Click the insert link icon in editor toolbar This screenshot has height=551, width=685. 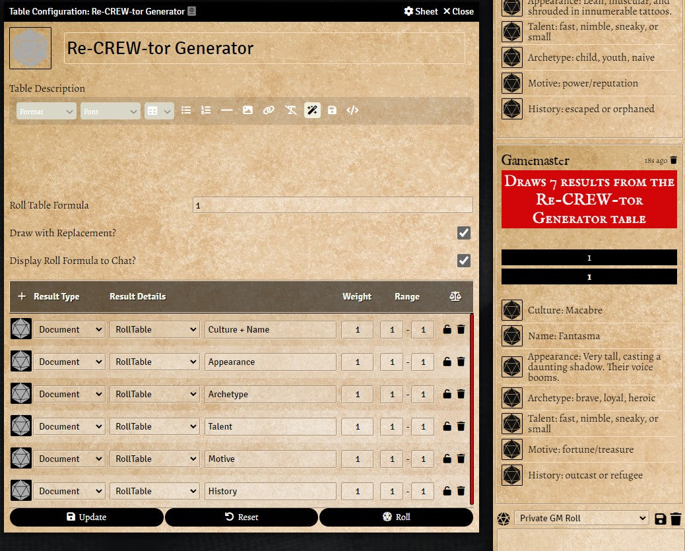pos(268,111)
